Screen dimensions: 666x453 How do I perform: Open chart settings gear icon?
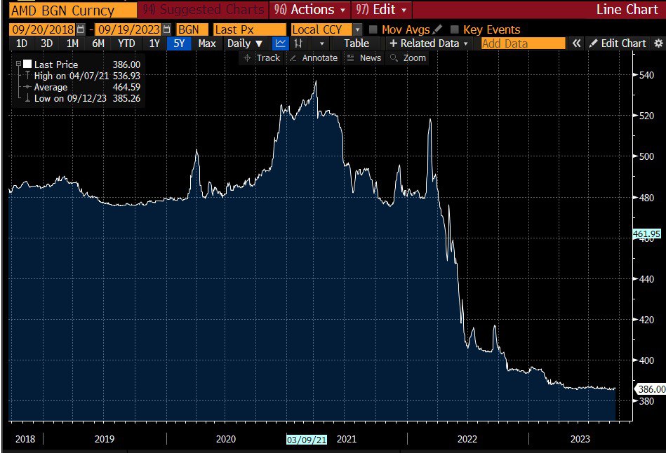coord(658,43)
